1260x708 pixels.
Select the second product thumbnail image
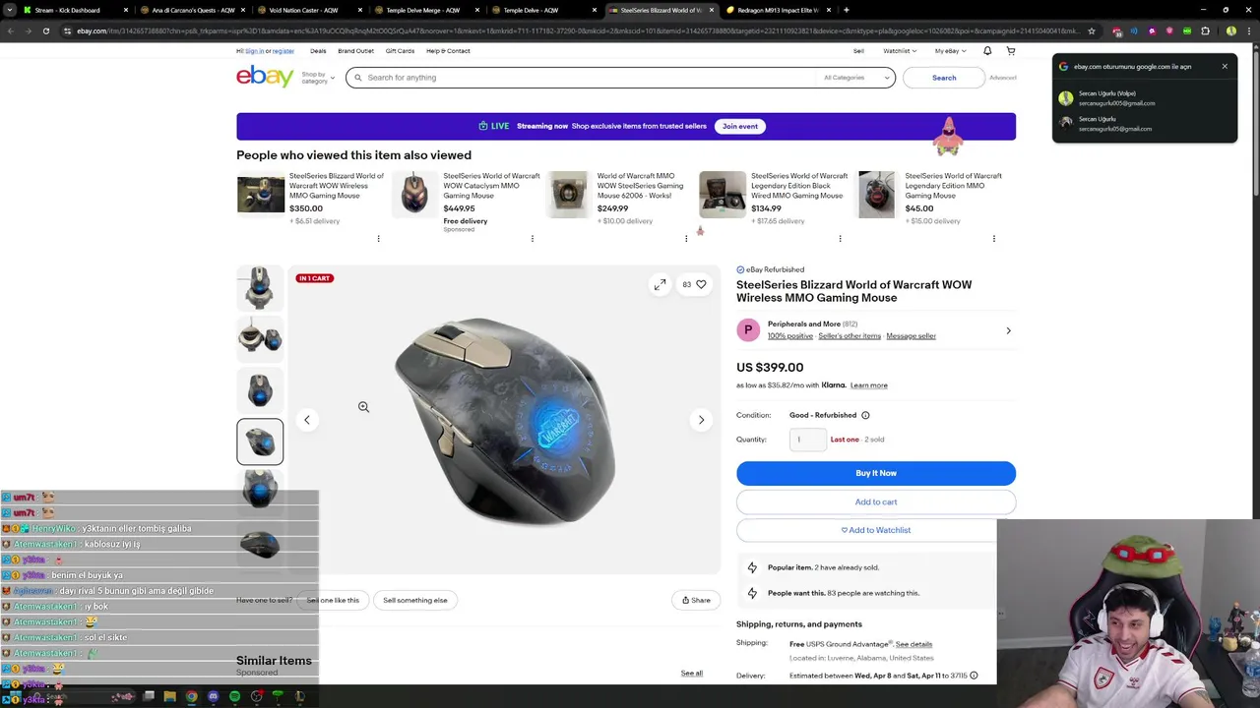coord(260,339)
